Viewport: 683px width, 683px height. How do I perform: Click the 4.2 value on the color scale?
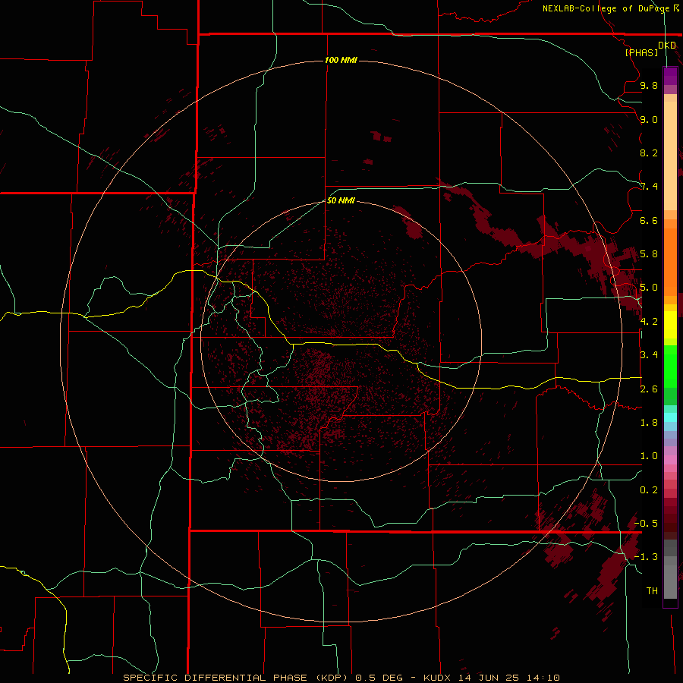point(649,322)
